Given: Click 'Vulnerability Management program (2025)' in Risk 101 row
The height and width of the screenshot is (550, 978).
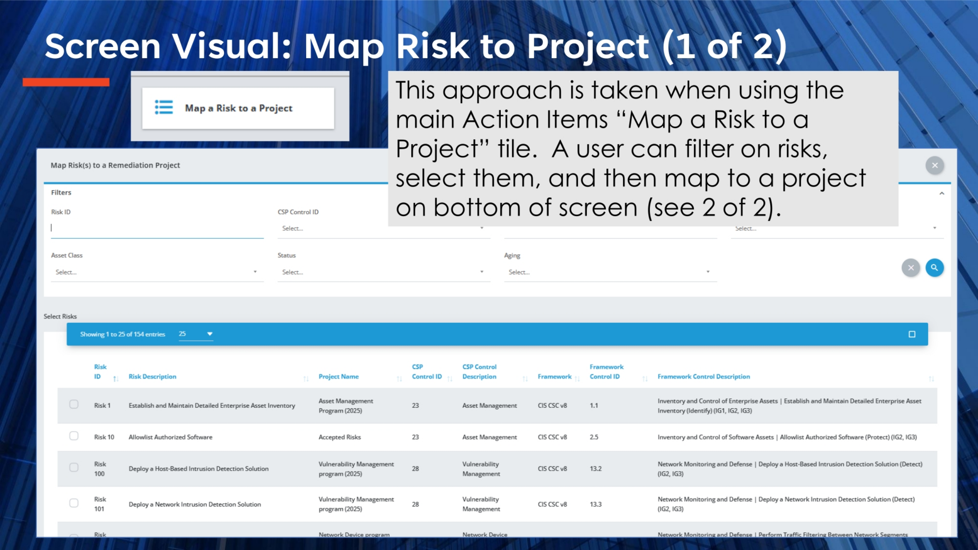Looking at the screenshot, I should [x=356, y=504].
